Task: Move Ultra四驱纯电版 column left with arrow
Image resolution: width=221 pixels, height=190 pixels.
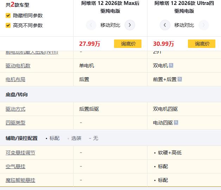Action: (165, 25)
